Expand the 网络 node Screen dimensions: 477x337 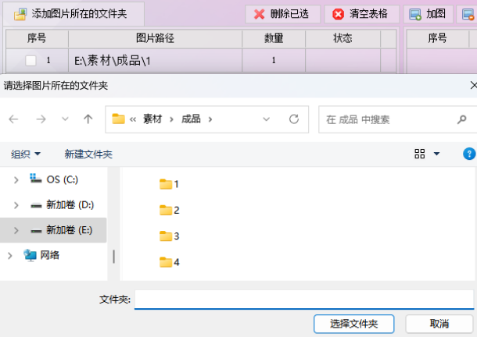click(x=9, y=256)
